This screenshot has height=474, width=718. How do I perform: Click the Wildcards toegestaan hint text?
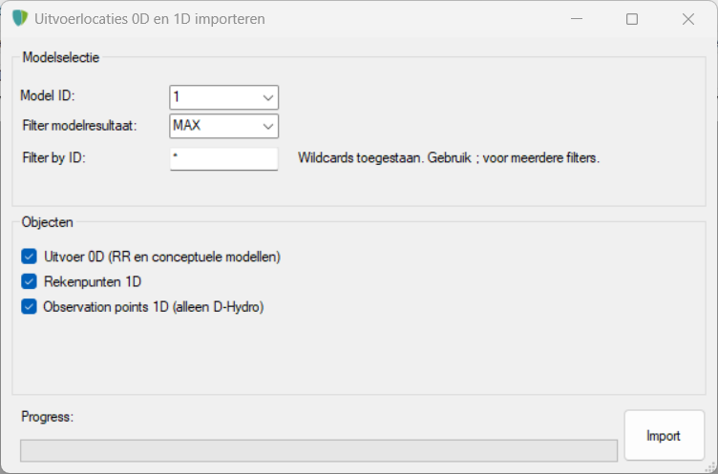click(x=449, y=158)
